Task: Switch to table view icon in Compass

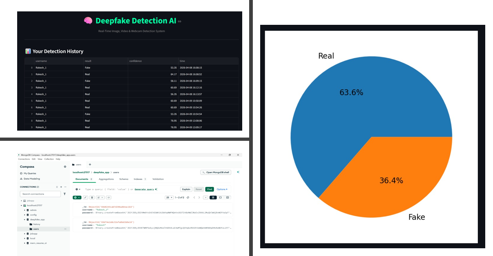Action: pyautogui.click(x=228, y=197)
